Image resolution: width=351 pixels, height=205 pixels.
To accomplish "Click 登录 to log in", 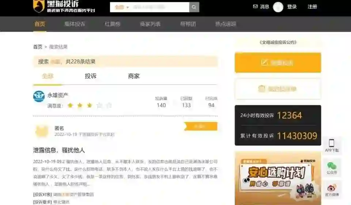I will [x=292, y=7].
